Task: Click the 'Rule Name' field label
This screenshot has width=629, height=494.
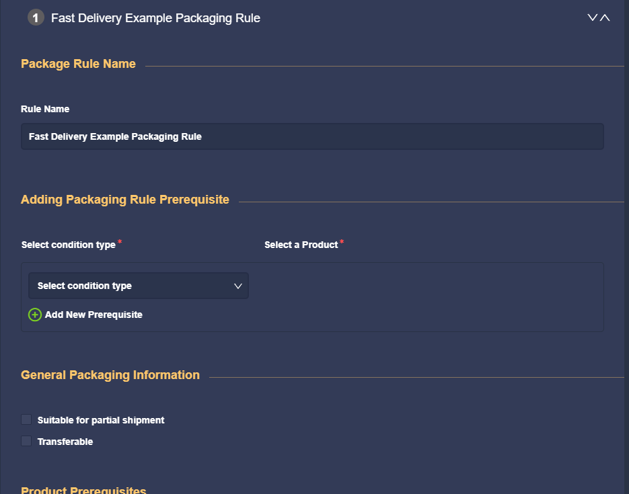Action: (x=45, y=109)
